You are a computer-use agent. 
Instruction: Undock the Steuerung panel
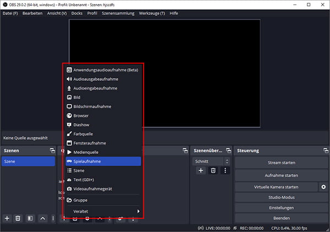point(326,151)
